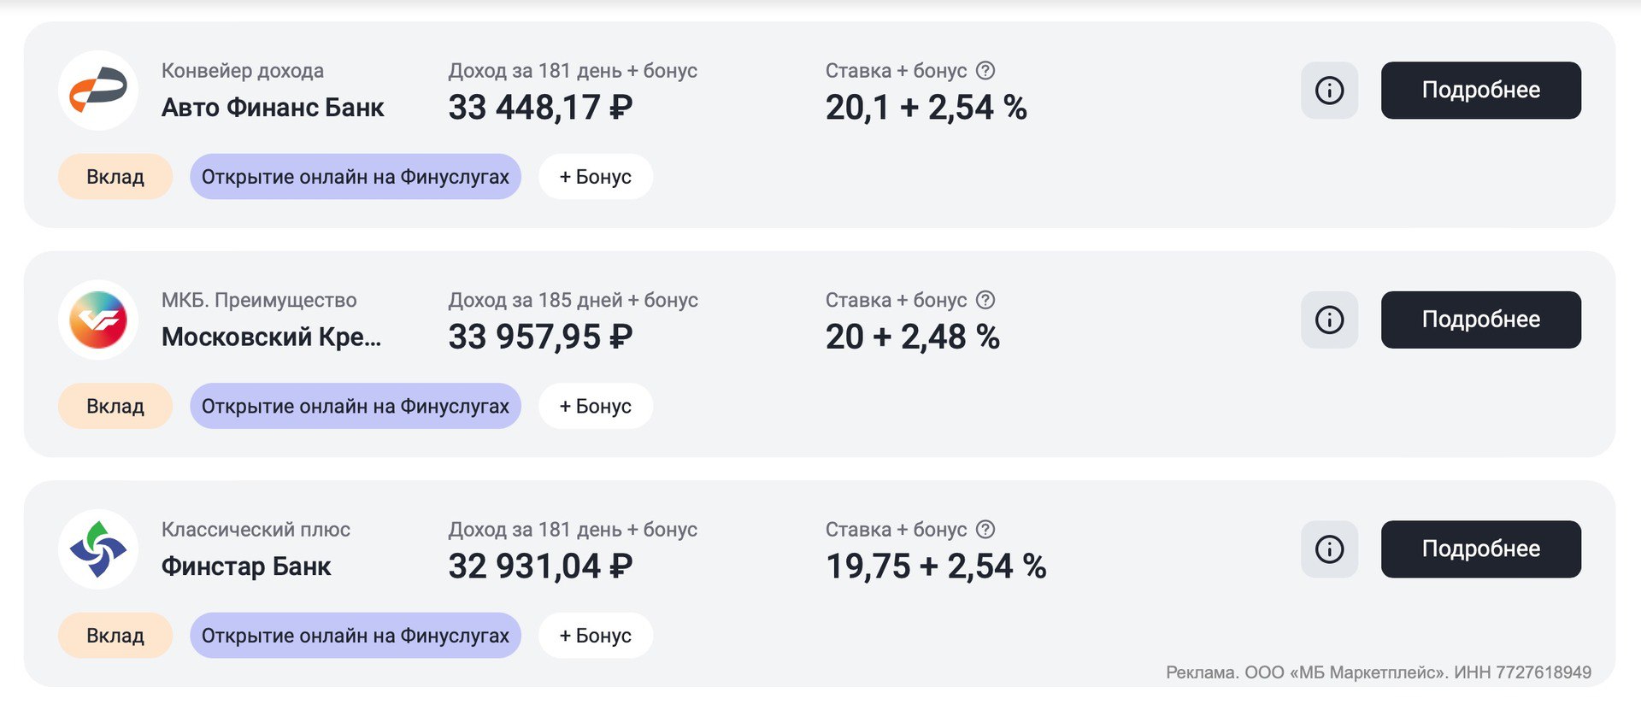
Task: Click the Вклад tag on Финстар Банк card
Action: coord(115,636)
